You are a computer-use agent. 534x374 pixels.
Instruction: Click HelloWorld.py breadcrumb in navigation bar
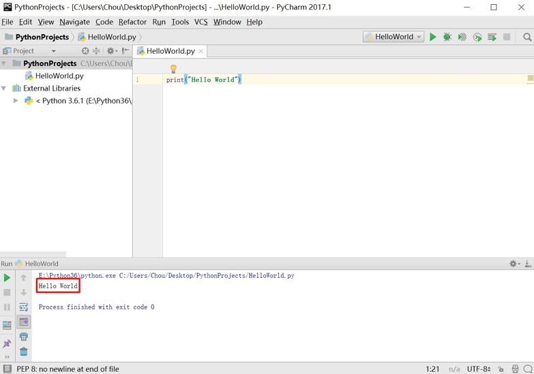(108, 37)
